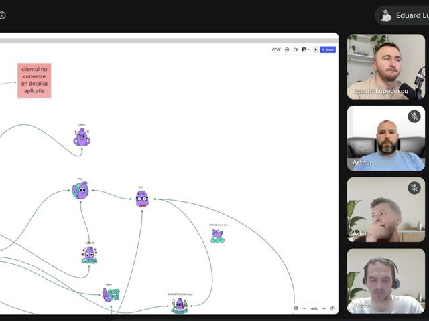The width and height of the screenshot is (429, 321).
Task: Click the 46% zoom level value
Action: (314, 309)
